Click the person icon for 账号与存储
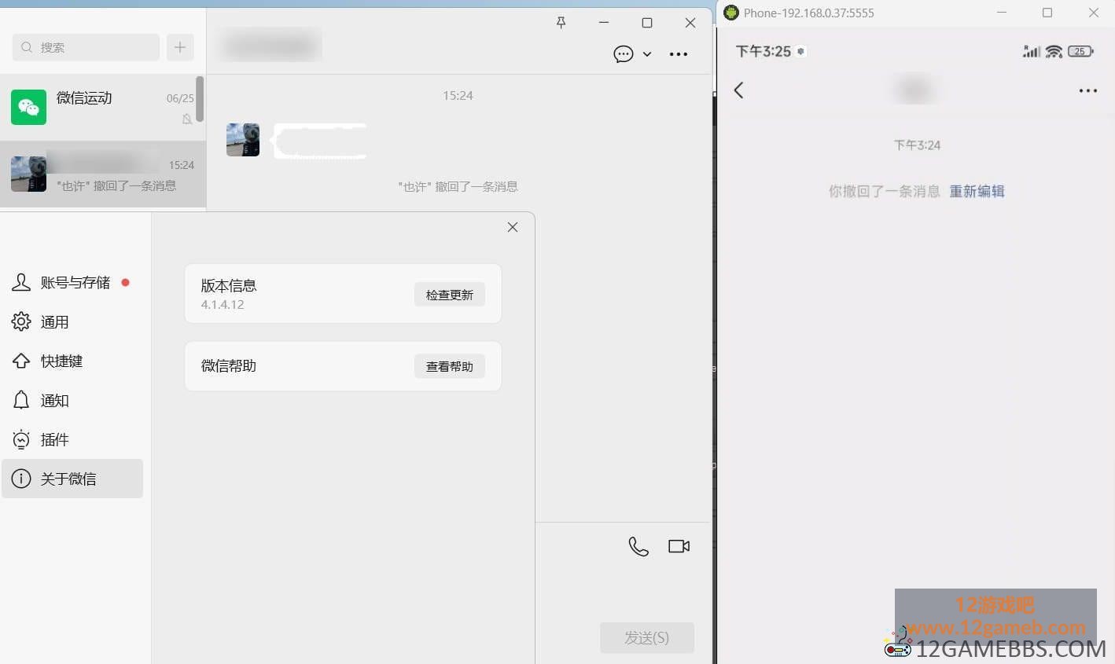1115x664 pixels. pyautogui.click(x=21, y=282)
